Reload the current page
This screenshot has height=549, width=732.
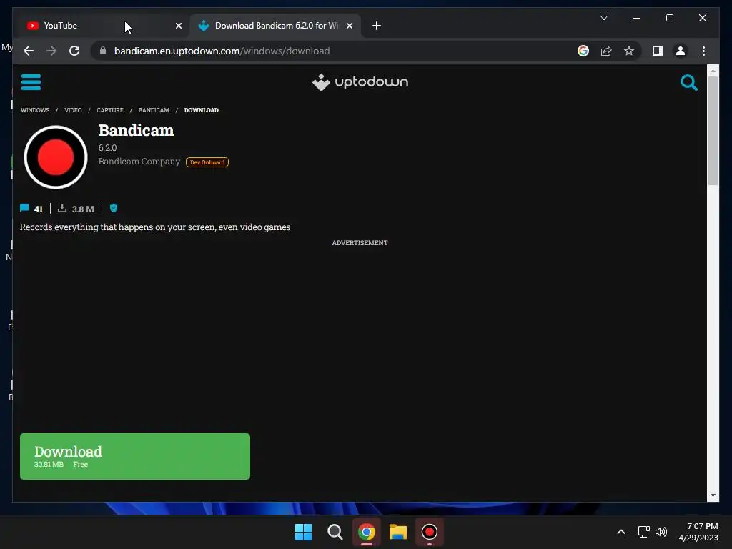74,51
